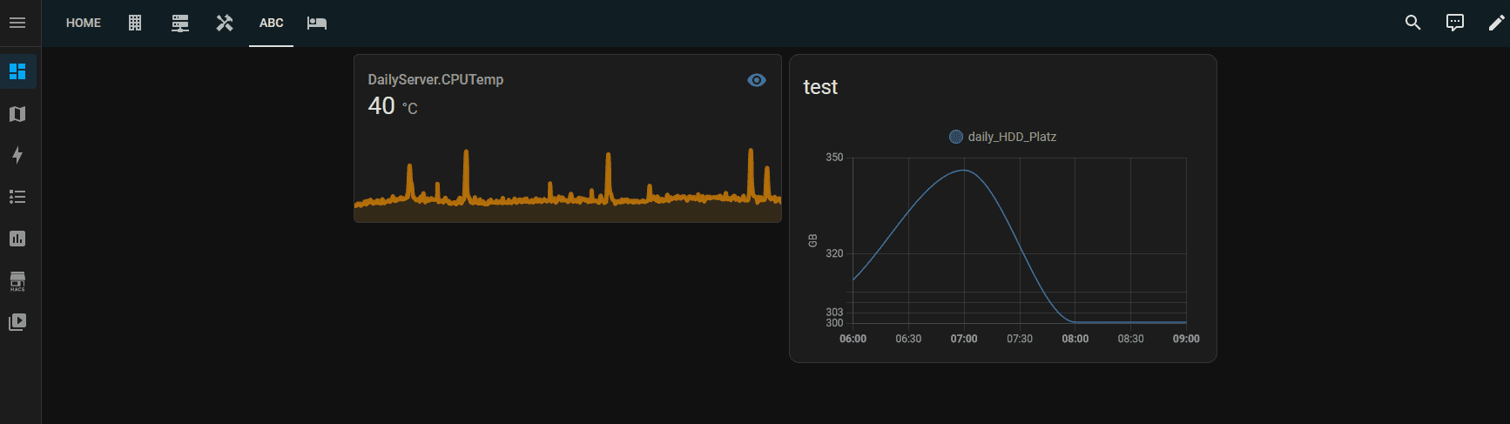Switch to the building grid view tab

tap(135, 23)
